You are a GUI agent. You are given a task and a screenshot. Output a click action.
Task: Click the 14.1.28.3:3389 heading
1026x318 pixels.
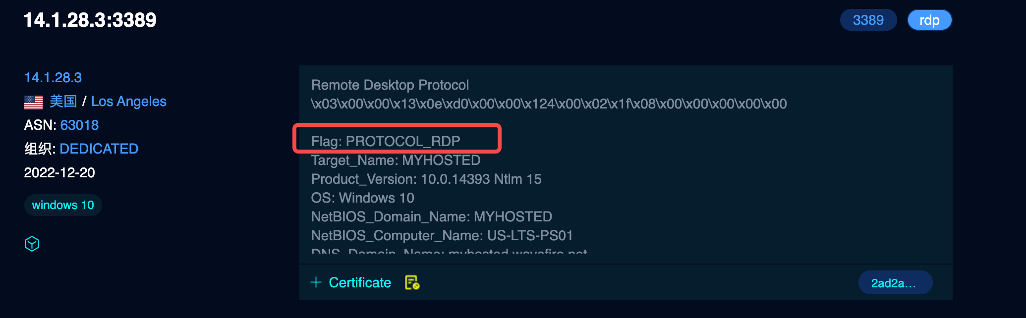pos(90,20)
